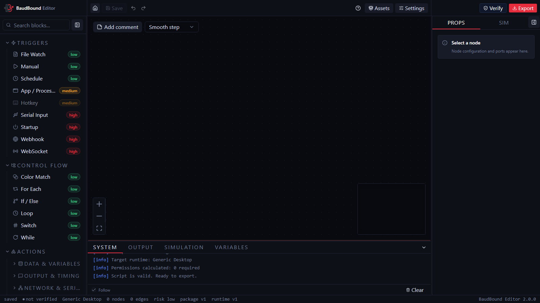
Task: Click the red Export button
Action: pyautogui.click(x=523, y=8)
